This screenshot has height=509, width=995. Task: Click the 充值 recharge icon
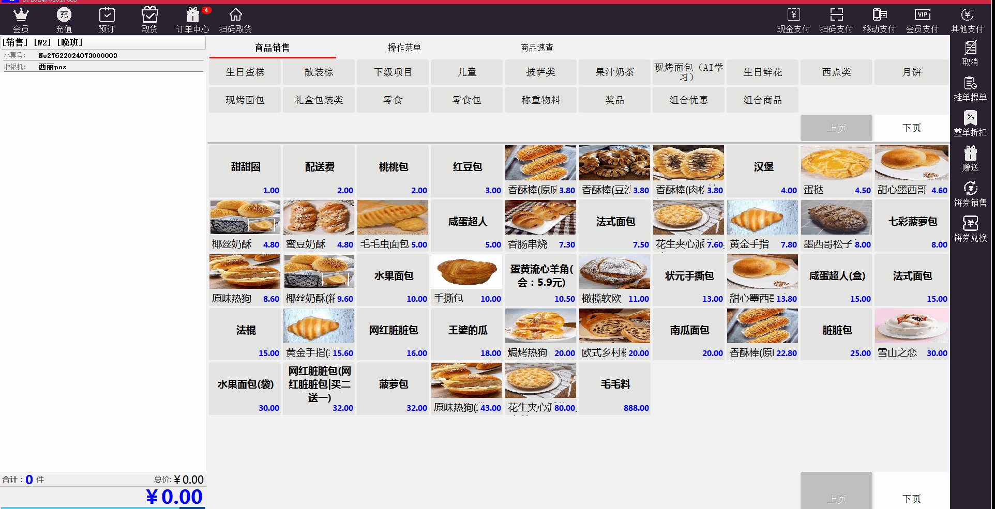64,20
